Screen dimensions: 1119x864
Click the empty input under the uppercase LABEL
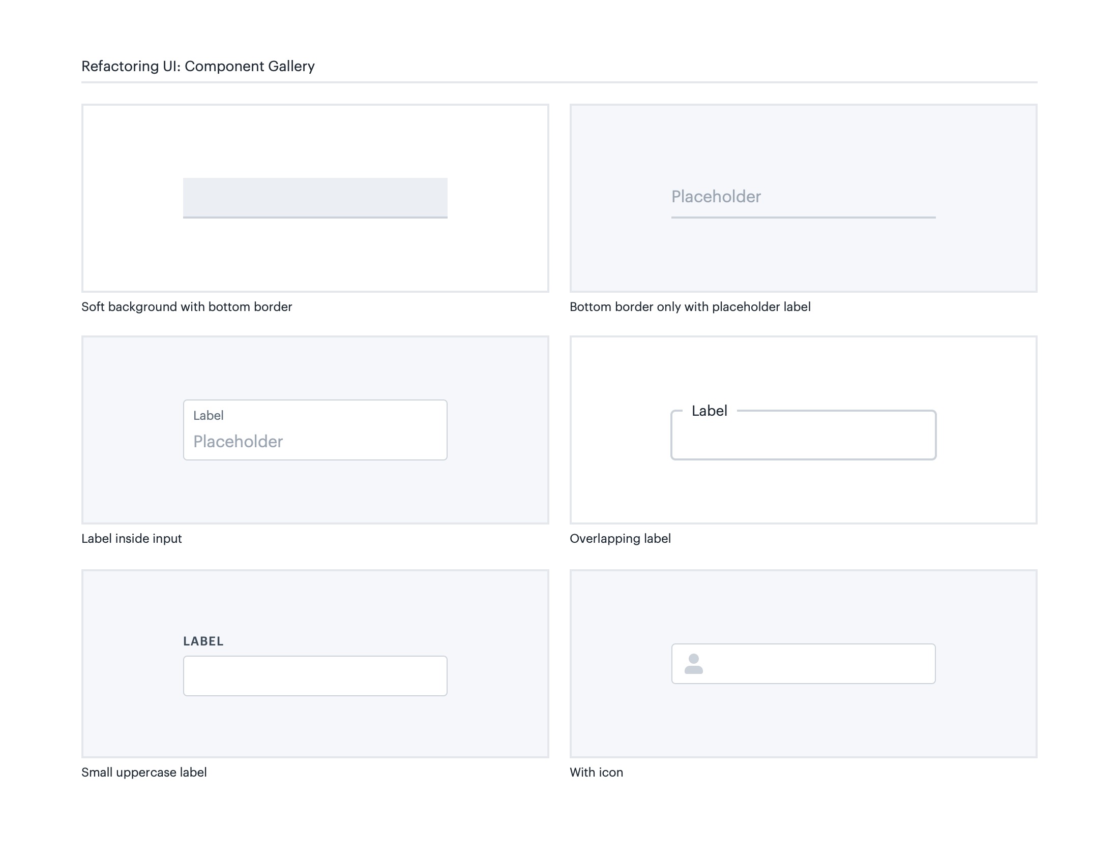(315, 675)
